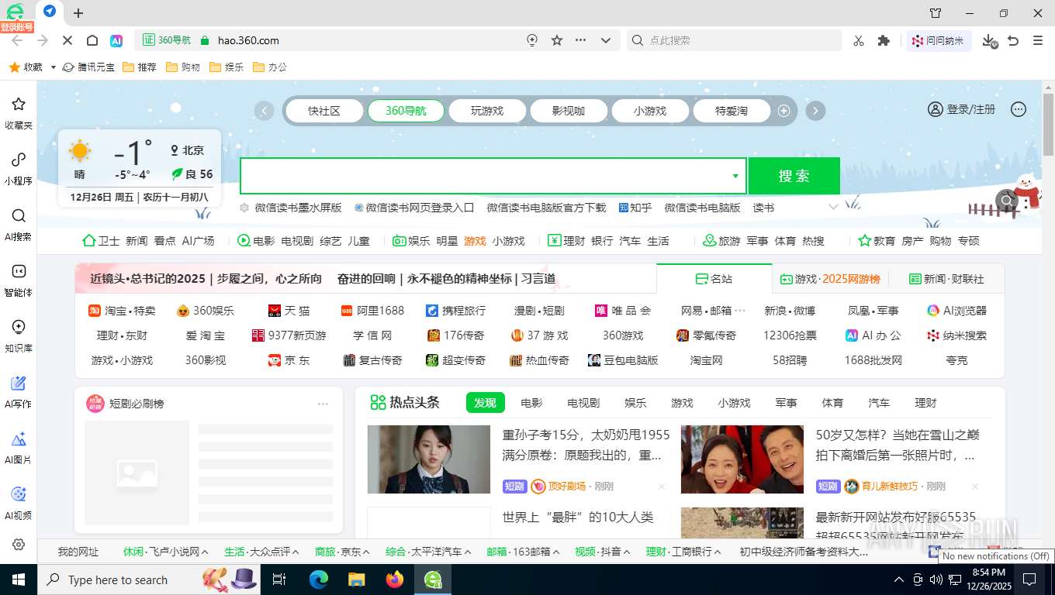Switch to the 影视咖 channel tab
1055x595 pixels.
click(x=569, y=111)
